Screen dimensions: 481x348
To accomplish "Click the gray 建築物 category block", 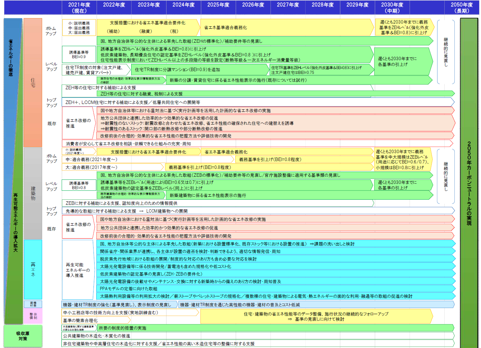I will 33,193.
